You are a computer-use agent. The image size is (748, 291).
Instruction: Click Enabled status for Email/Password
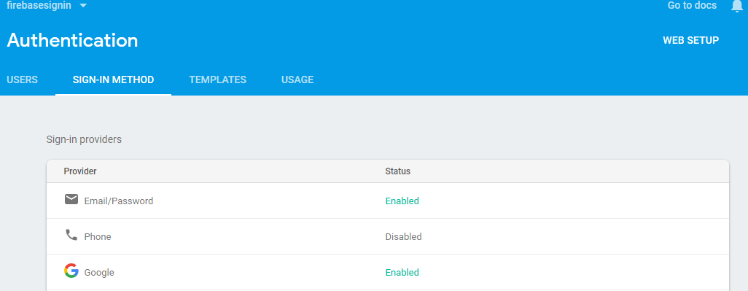(x=402, y=201)
